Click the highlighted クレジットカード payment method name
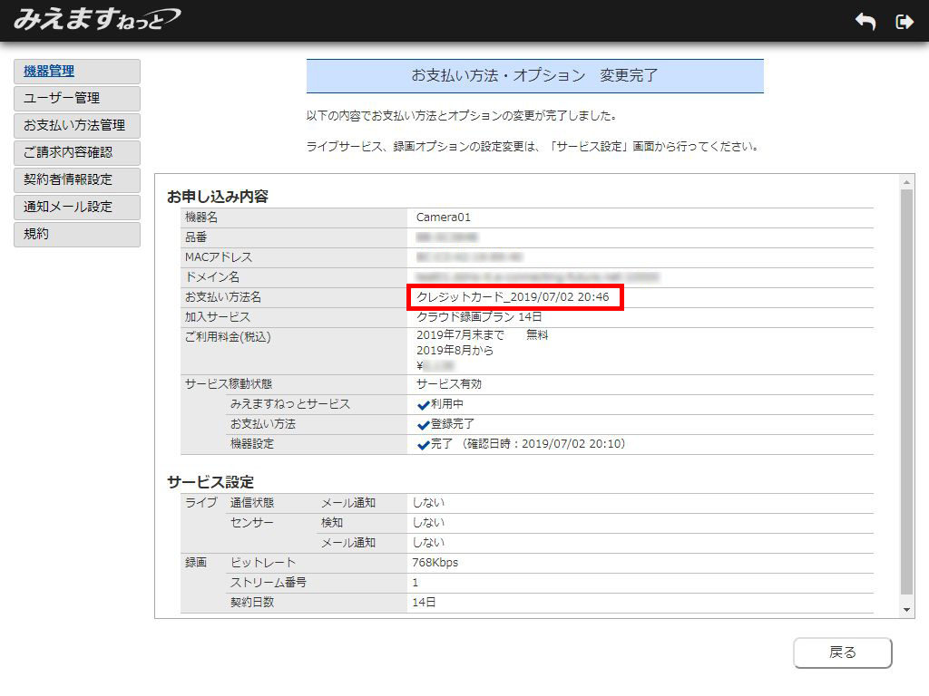 514,297
